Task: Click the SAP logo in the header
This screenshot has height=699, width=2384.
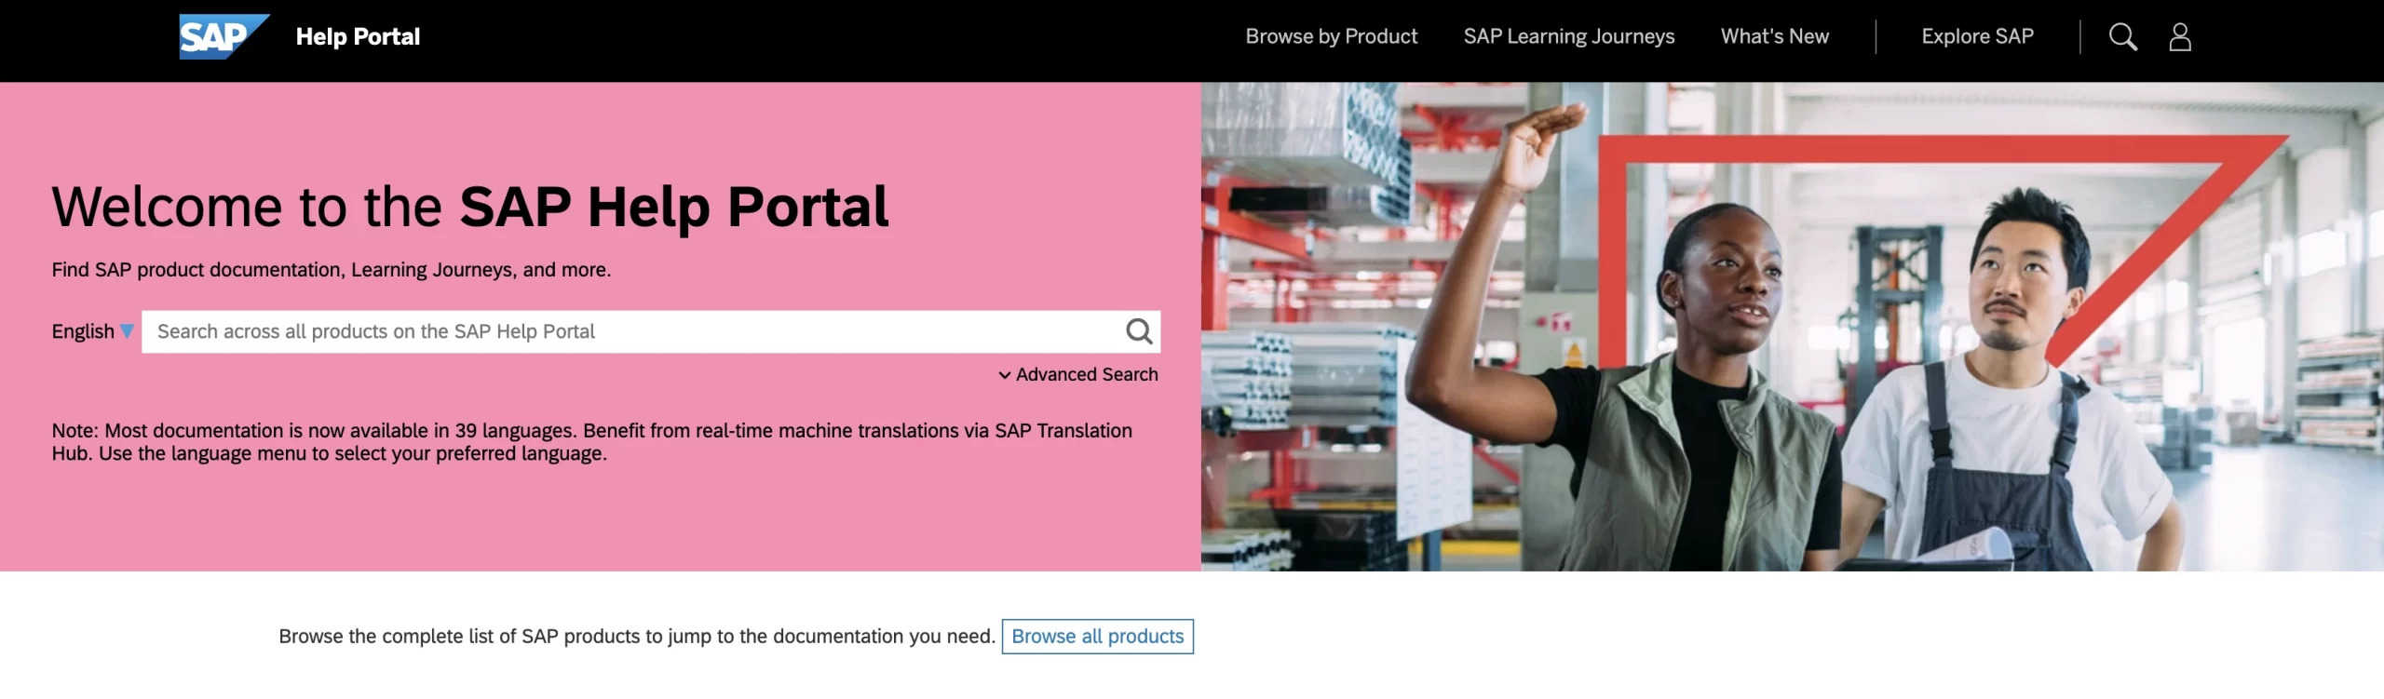Action: tap(223, 37)
